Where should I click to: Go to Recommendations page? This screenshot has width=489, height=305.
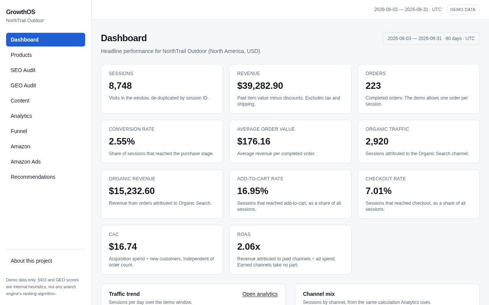click(x=45, y=177)
